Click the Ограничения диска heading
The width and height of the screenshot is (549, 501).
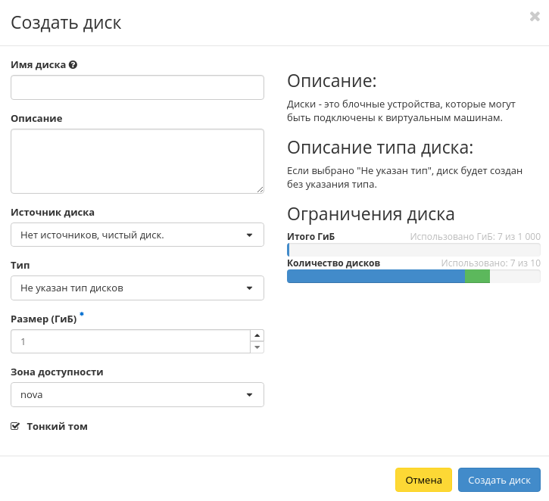click(x=370, y=213)
